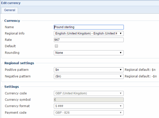This screenshot has width=159, height=118.
Task: Open the Positive pattern combo box
Action: coord(88,70)
